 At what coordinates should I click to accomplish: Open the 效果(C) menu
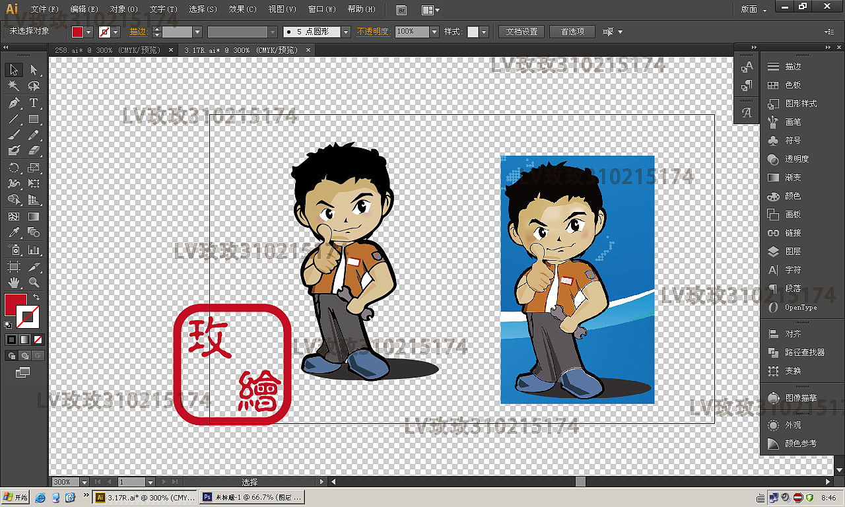click(x=242, y=9)
